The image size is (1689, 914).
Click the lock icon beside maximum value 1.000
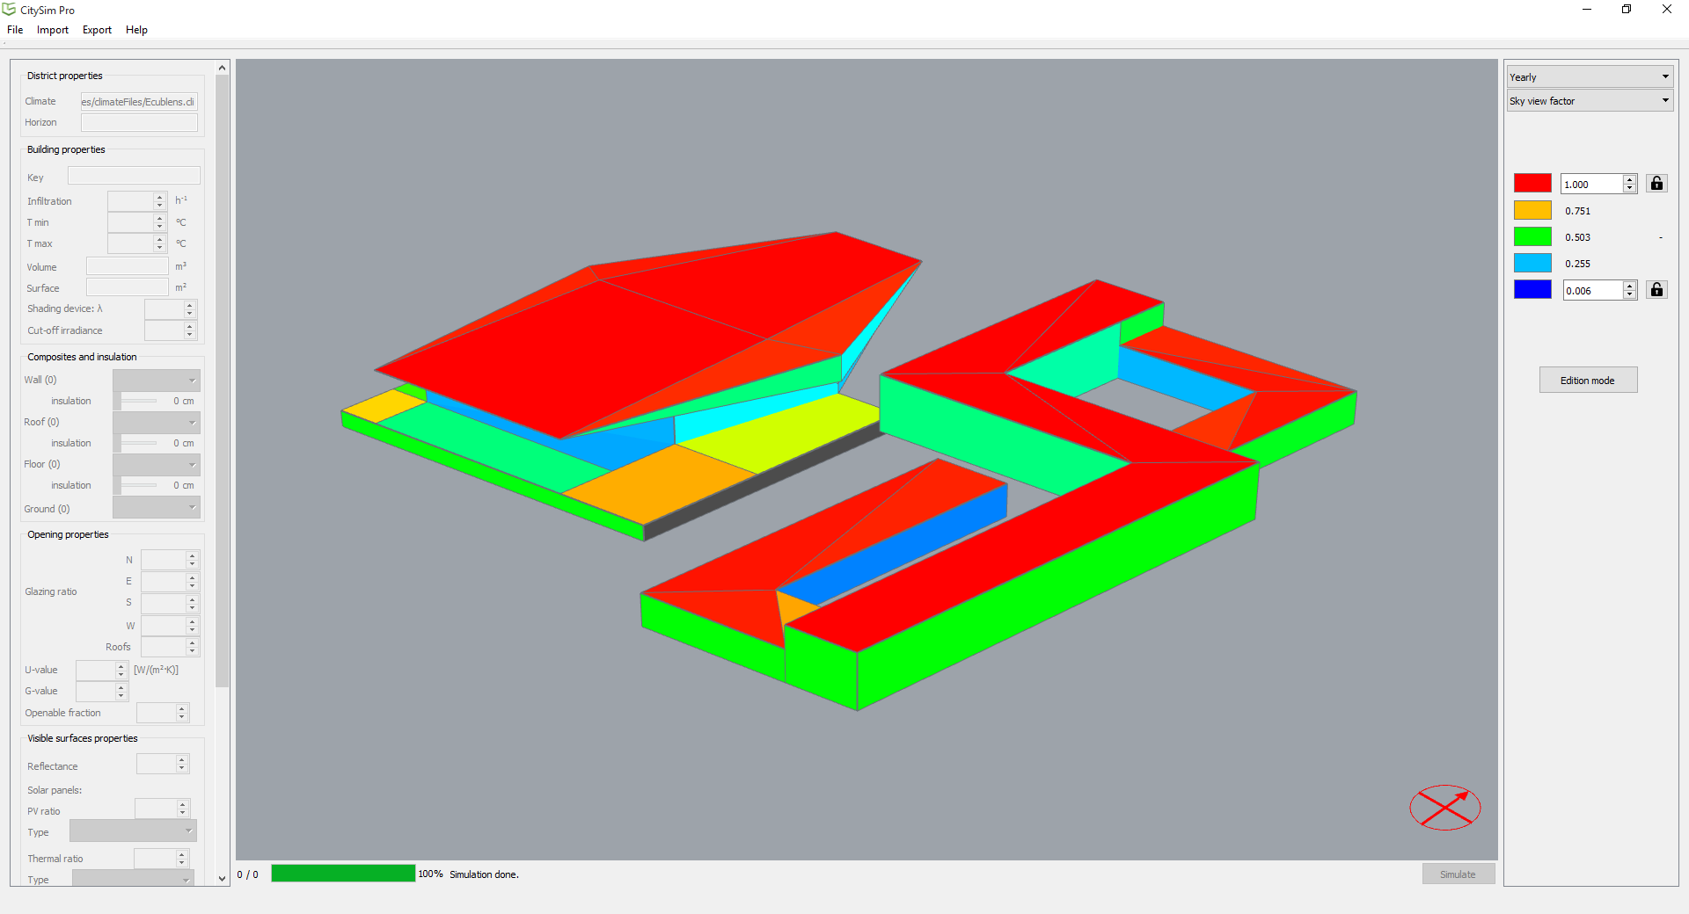1656,184
